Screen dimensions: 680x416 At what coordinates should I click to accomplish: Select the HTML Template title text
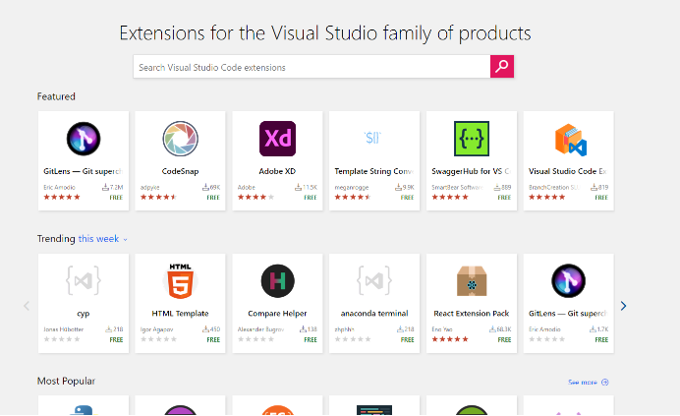coord(180,313)
